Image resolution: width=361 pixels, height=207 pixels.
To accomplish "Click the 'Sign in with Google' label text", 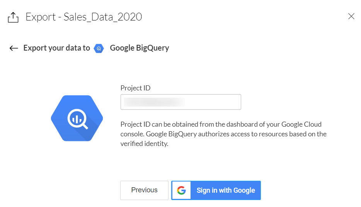I will pyautogui.click(x=226, y=190).
